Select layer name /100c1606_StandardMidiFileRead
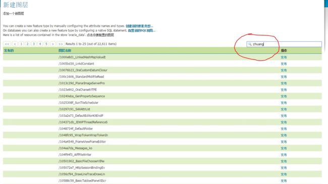The height and width of the screenshot is (184, 328). (x=81, y=77)
